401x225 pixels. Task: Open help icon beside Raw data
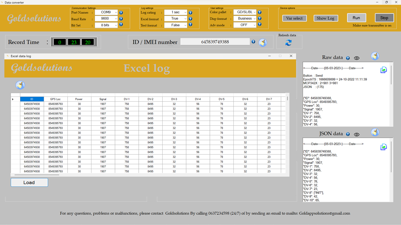click(x=348, y=58)
